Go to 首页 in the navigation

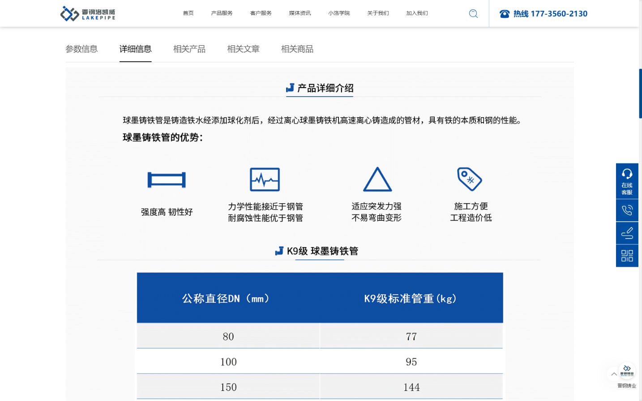click(188, 13)
